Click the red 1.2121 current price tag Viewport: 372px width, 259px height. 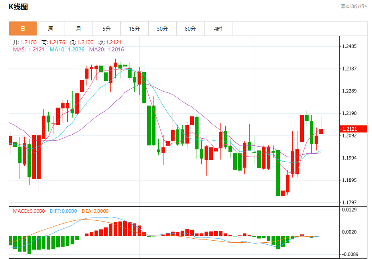353,129
